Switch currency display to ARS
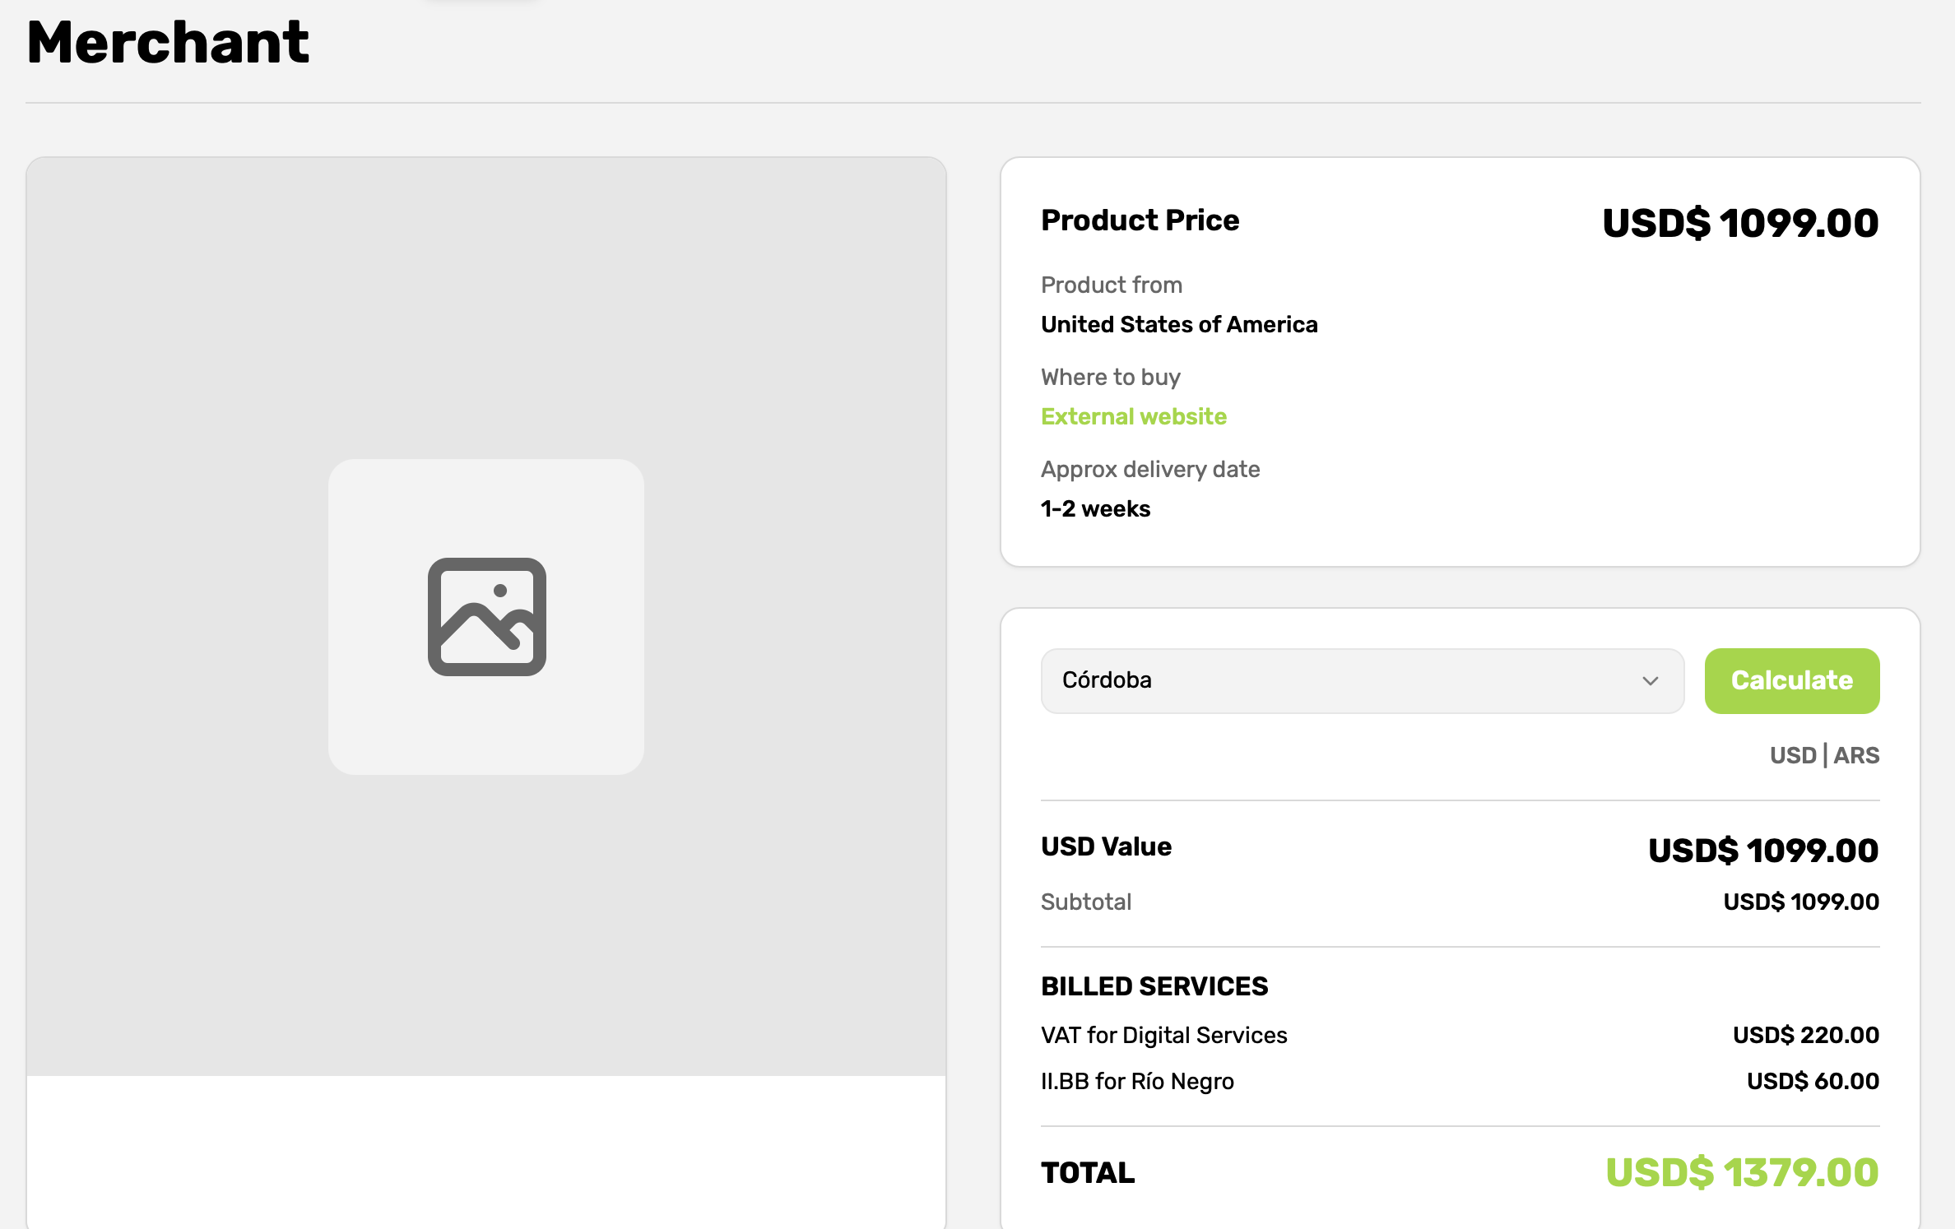Viewport: 1955px width, 1229px height. tap(1856, 755)
